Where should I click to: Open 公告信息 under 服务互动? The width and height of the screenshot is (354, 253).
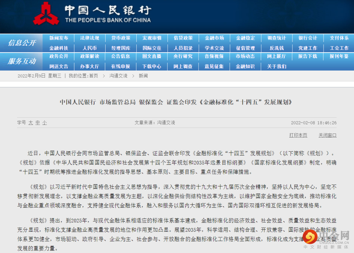[121, 56]
